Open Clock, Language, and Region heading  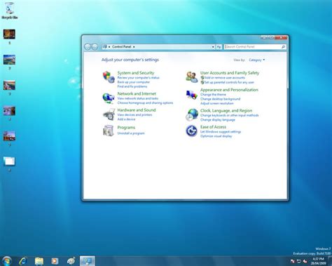[226, 111]
